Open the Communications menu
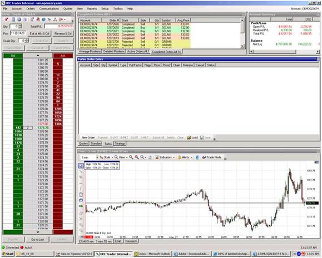 click(49, 9)
